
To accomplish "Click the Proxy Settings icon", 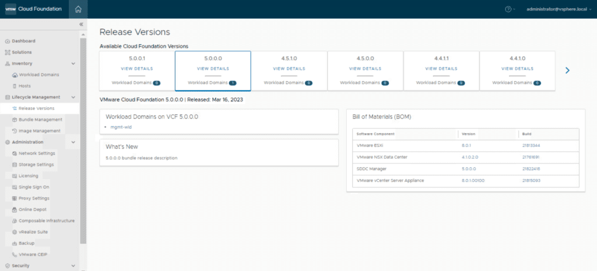I will [x=15, y=198].
